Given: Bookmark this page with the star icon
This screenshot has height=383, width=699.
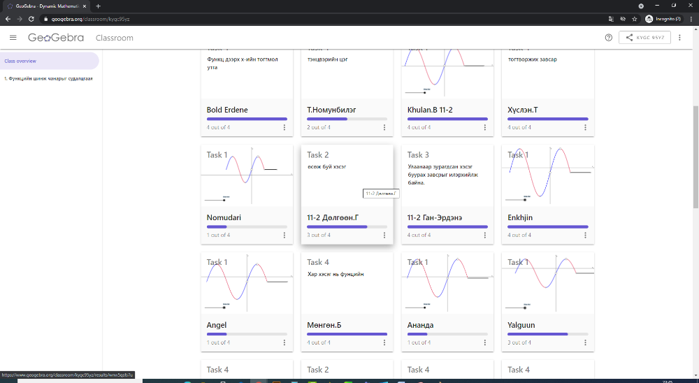Looking at the screenshot, I should pos(635,19).
